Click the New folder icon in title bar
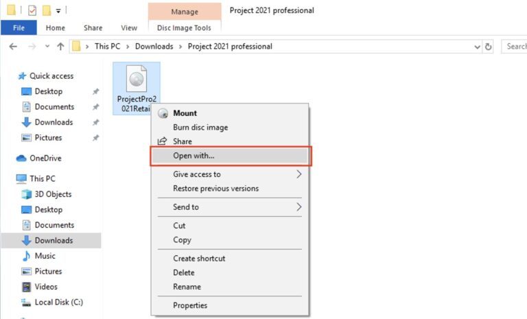The width and height of the screenshot is (527, 319). tap(47, 10)
